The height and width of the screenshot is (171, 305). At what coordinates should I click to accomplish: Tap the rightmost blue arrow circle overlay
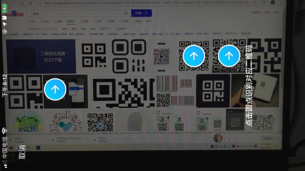click(229, 56)
